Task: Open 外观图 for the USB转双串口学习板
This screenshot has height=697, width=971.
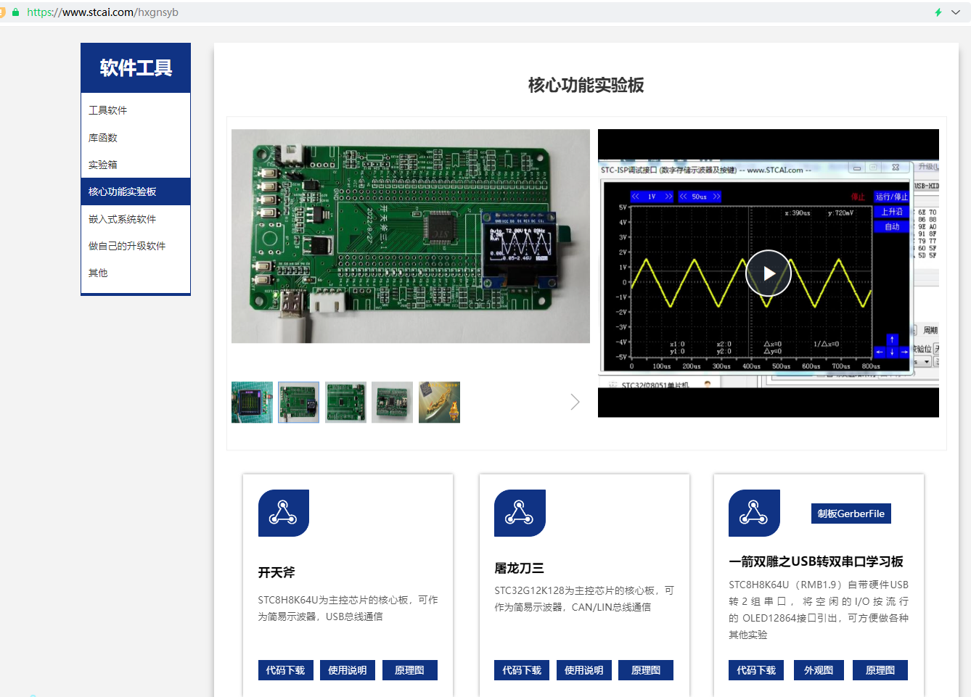Action: click(819, 670)
